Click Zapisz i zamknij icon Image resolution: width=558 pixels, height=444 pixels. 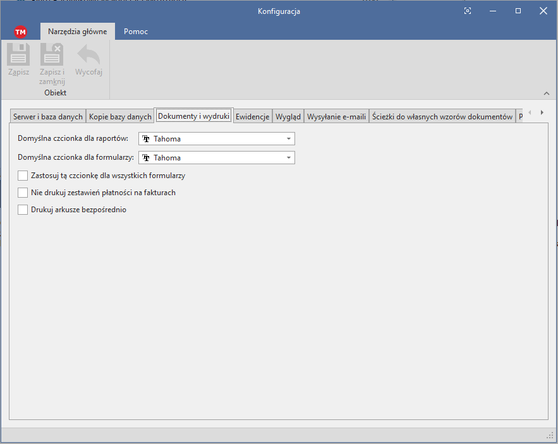point(52,55)
